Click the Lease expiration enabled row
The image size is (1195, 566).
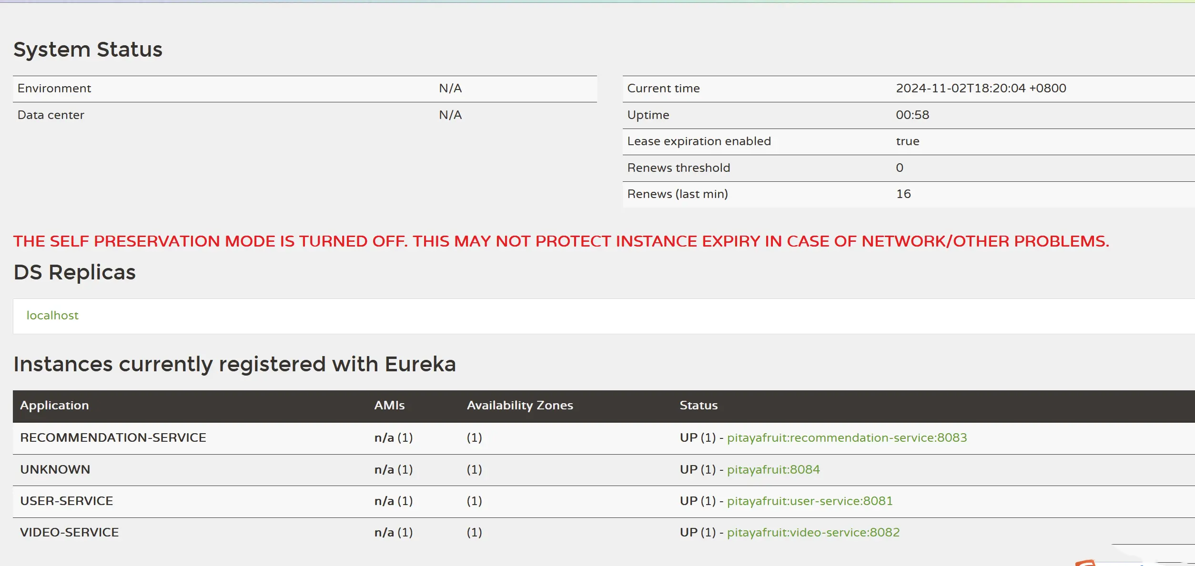(x=699, y=141)
